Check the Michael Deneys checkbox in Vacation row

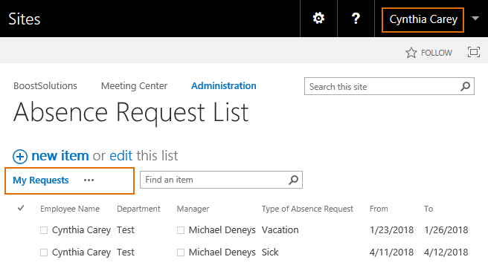[181, 230]
